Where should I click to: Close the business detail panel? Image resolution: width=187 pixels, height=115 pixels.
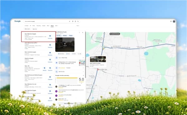coord(83,32)
